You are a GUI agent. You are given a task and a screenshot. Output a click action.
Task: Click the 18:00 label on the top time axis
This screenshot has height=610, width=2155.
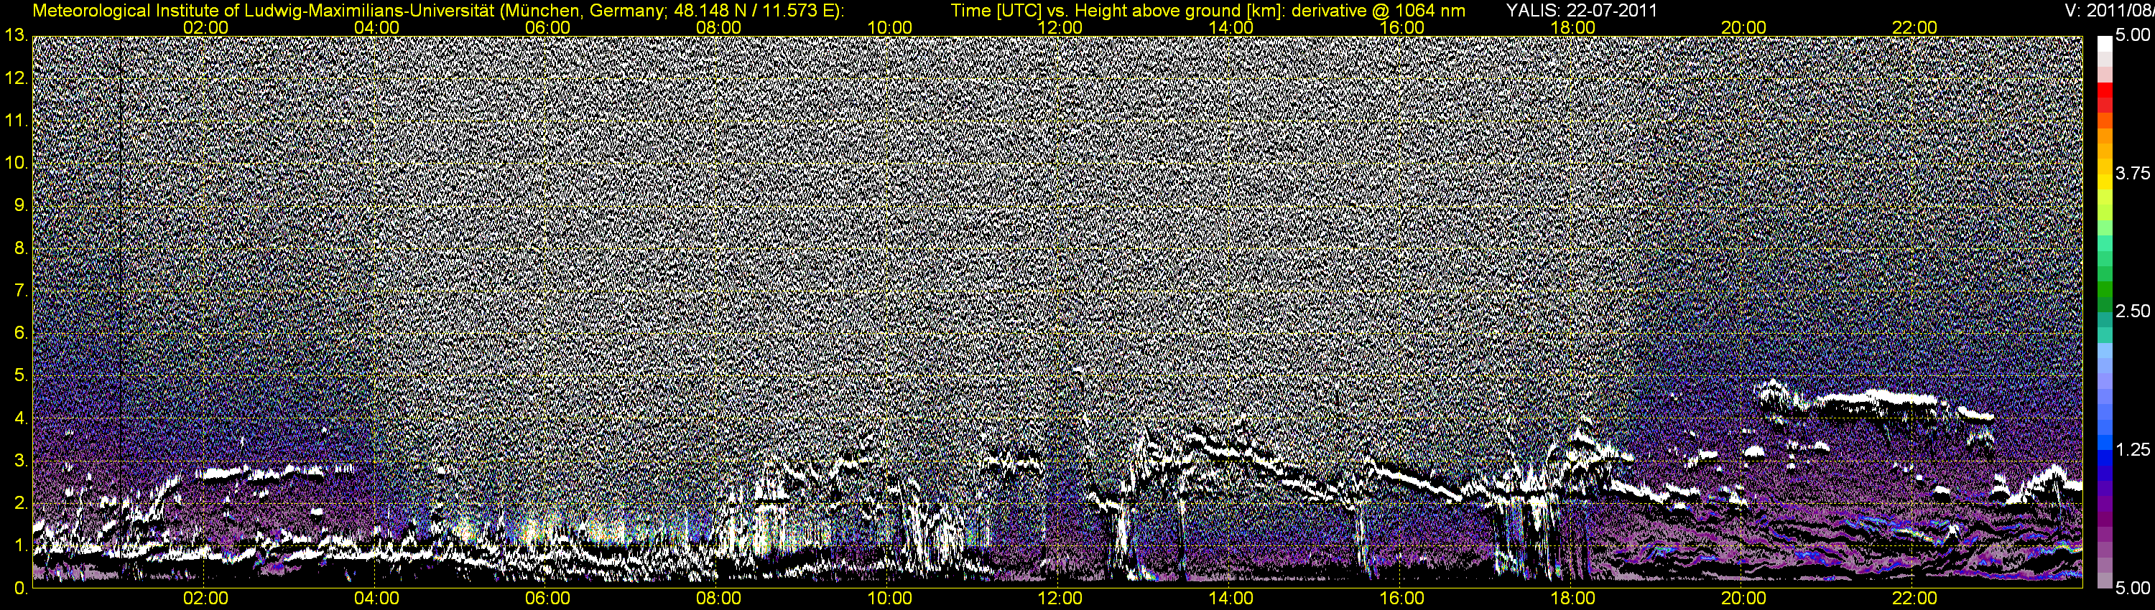pos(1572,27)
